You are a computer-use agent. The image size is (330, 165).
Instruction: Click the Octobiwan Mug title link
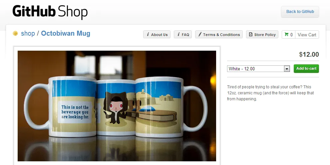(66, 33)
